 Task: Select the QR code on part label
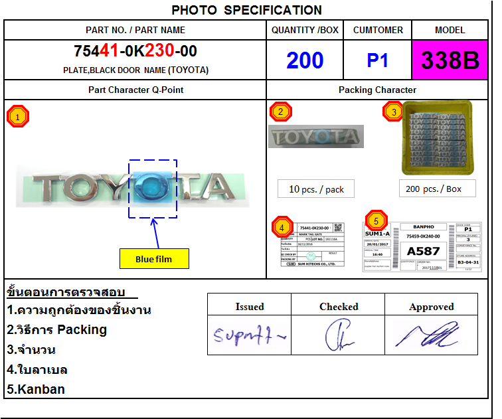338,228
